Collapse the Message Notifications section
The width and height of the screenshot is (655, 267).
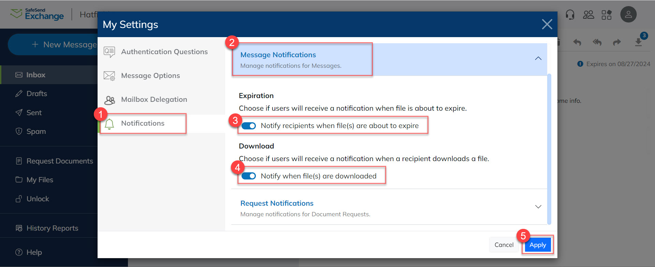click(538, 59)
